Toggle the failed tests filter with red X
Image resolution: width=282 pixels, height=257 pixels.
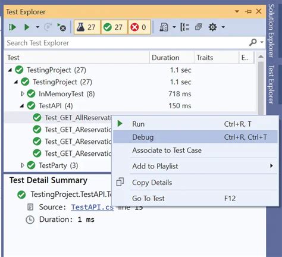click(139, 27)
